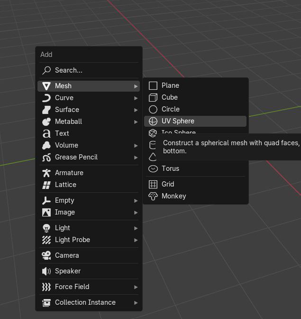The height and width of the screenshot is (319, 301).
Task: Select UV Sphere from Mesh submenu
Action: [178, 121]
